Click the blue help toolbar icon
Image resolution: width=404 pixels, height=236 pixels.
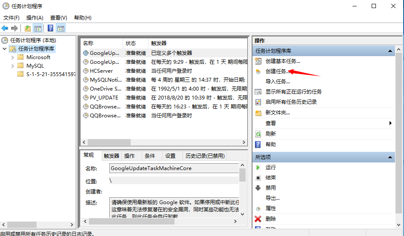[x=50, y=28]
